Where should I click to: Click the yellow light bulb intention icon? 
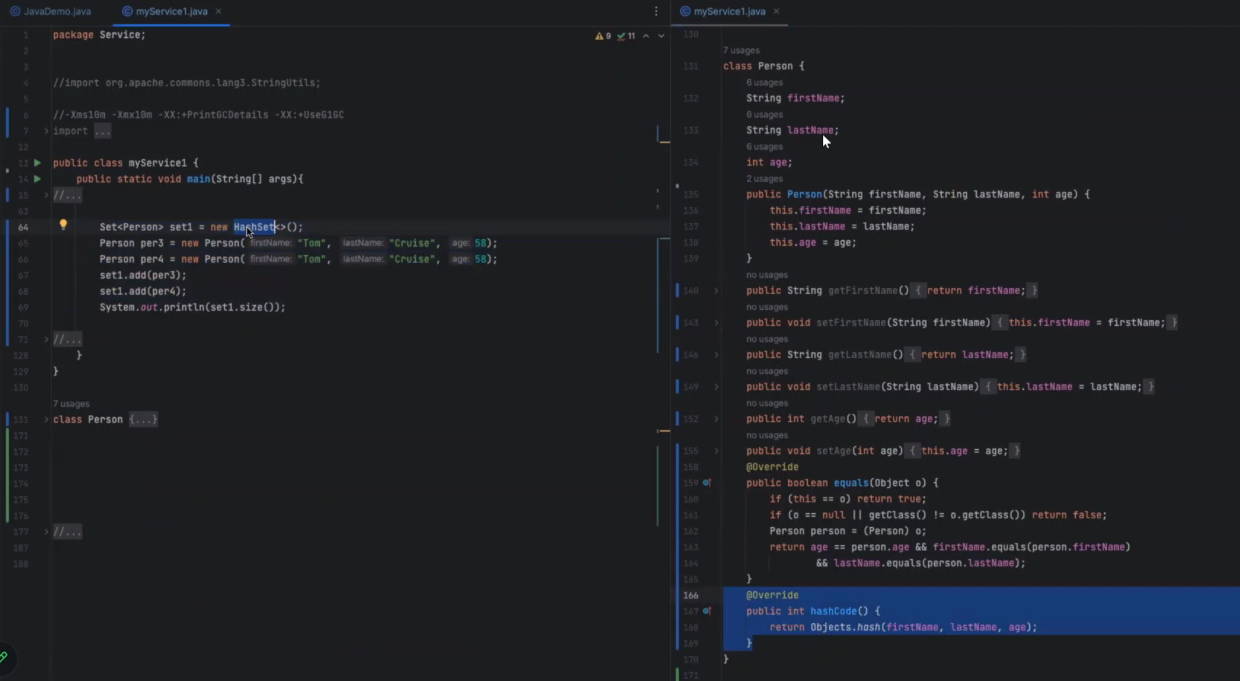(63, 225)
